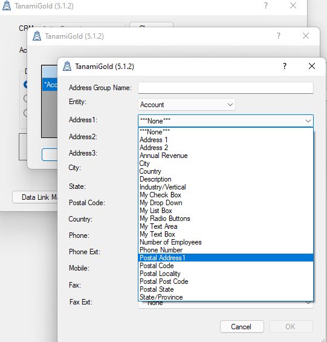
Task: Close the front TanamiGold dialog
Action: (x=312, y=66)
